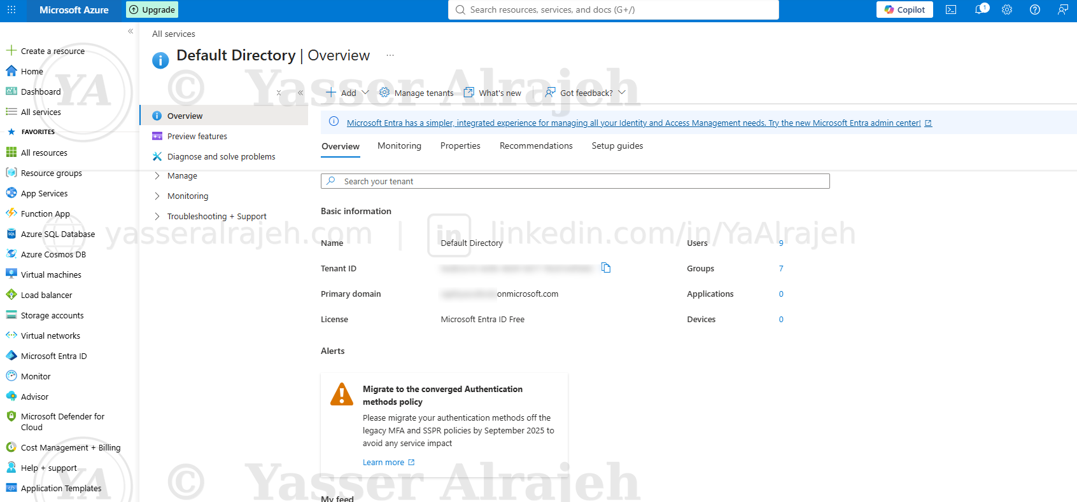Viewport: 1077px width, 502px height.
Task: Click the Groups count 7
Action: (x=781, y=268)
